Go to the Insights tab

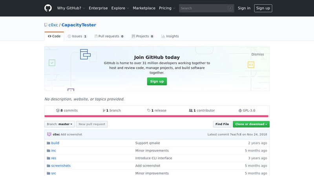pos(170,36)
